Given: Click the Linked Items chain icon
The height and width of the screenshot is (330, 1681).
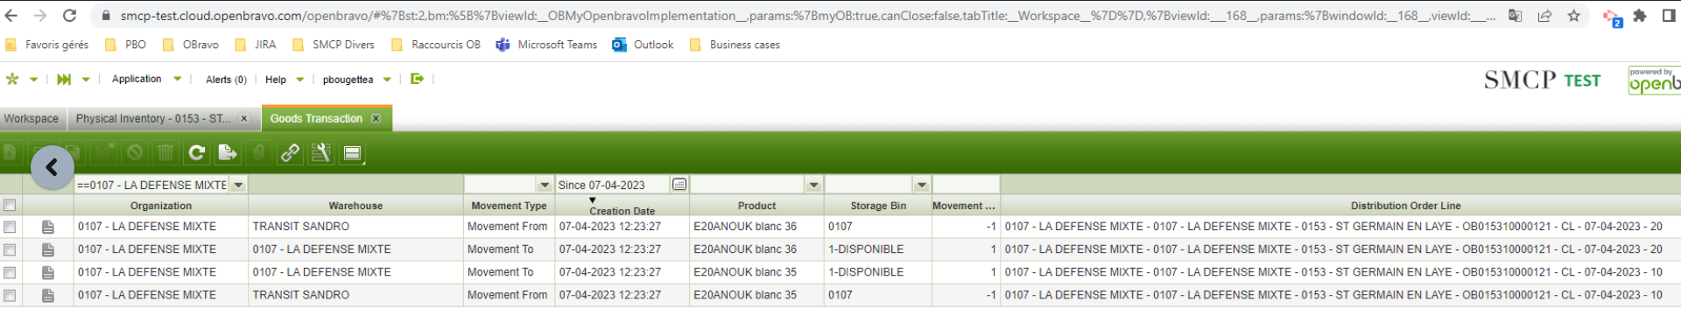Looking at the screenshot, I should [290, 153].
